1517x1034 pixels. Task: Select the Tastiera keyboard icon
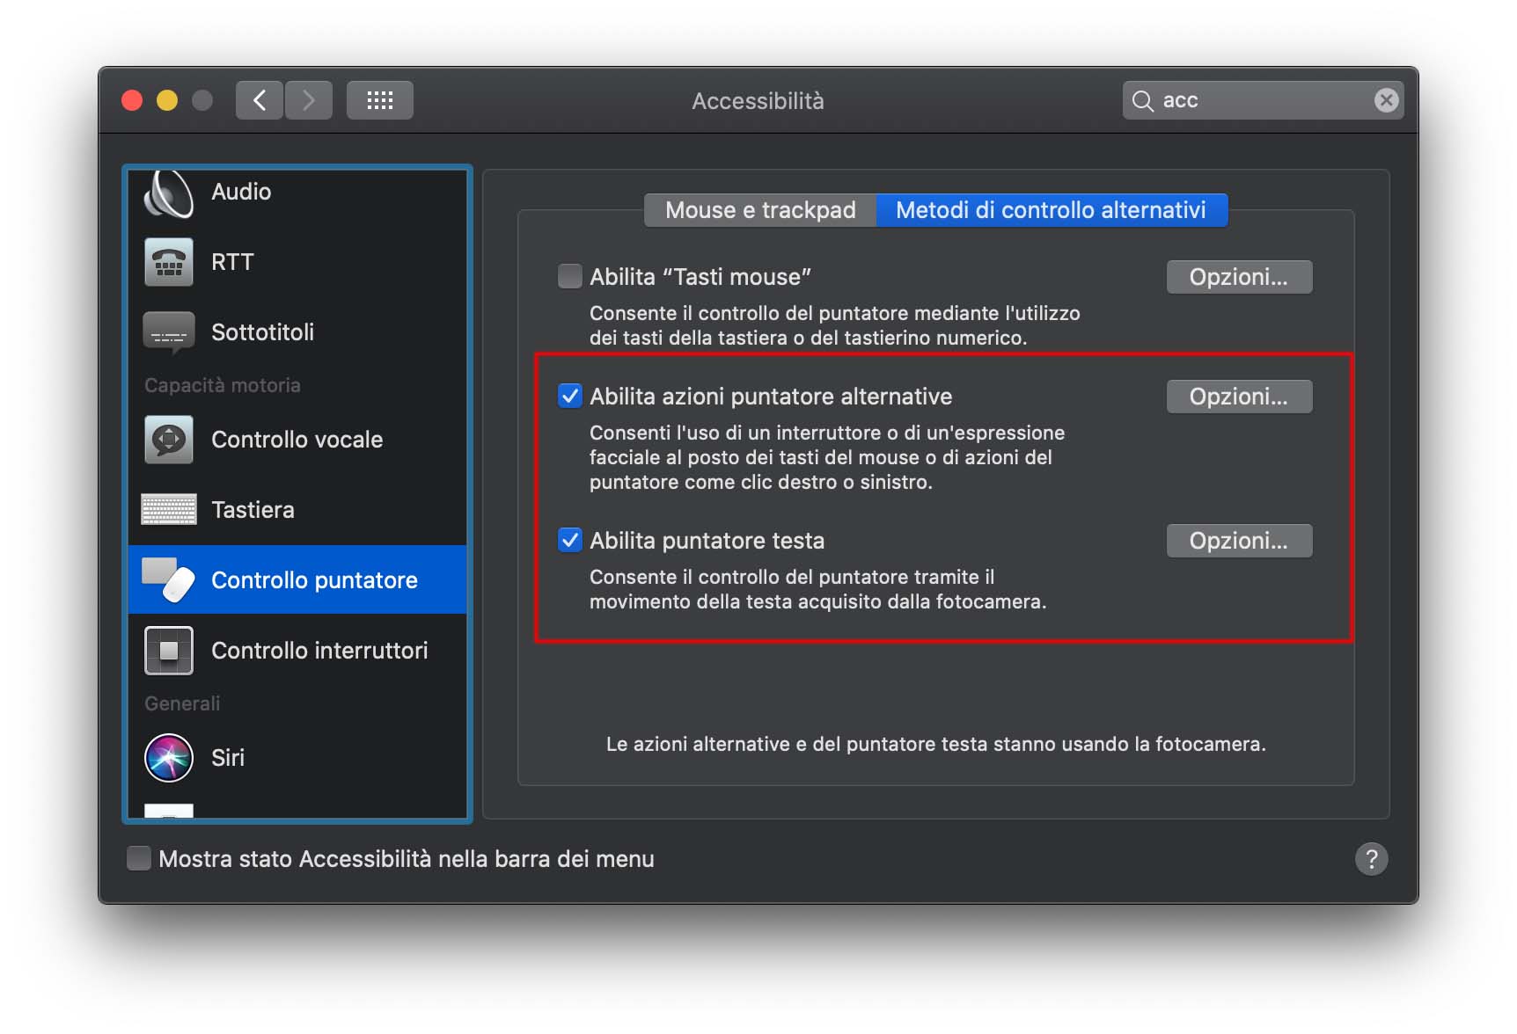(x=168, y=510)
